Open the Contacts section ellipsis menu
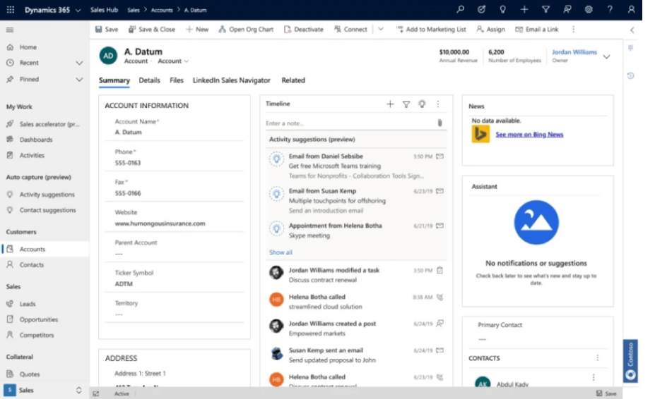 pyautogui.click(x=597, y=357)
